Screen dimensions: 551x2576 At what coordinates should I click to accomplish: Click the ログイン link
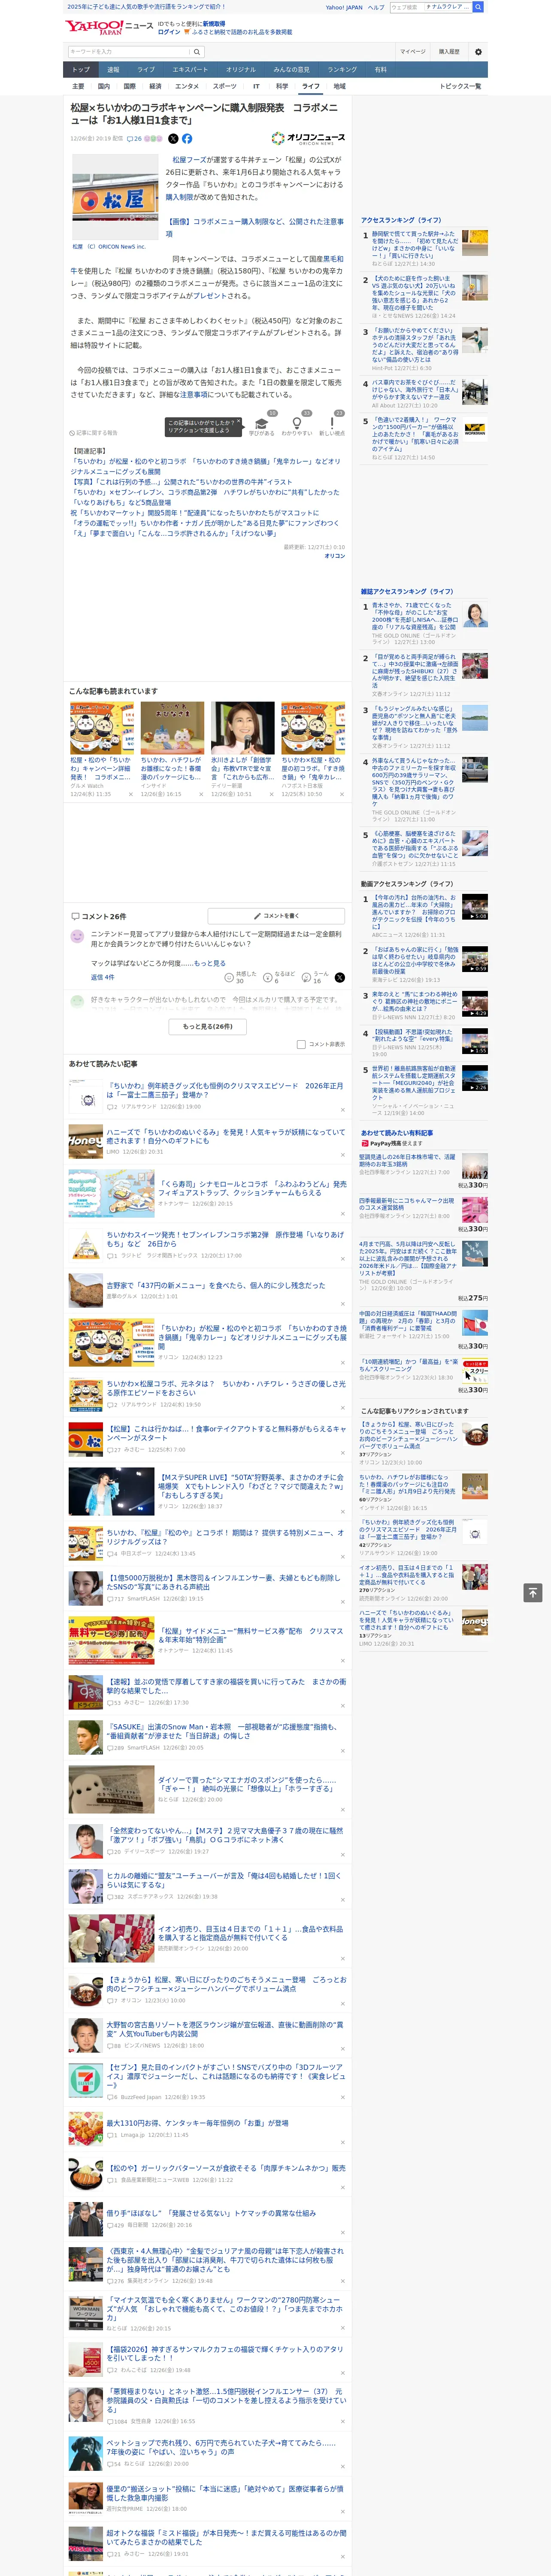pos(169,32)
